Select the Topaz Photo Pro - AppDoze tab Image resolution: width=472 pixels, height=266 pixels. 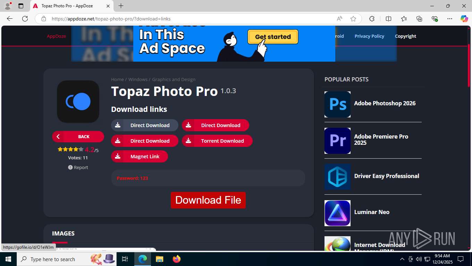click(x=71, y=6)
